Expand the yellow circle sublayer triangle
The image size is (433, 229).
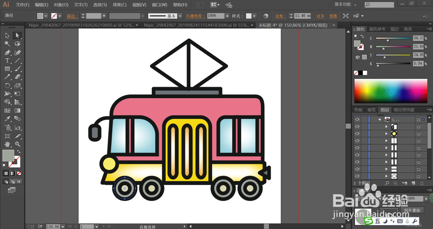pyautogui.click(x=387, y=134)
